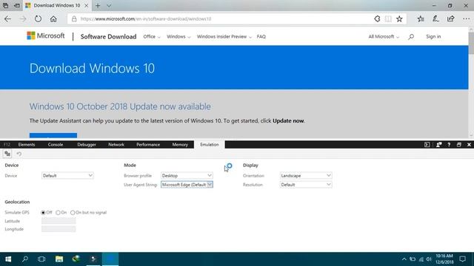Click the share page icon
The width and height of the screenshot is (474, 266).
(x=451, y=18)
